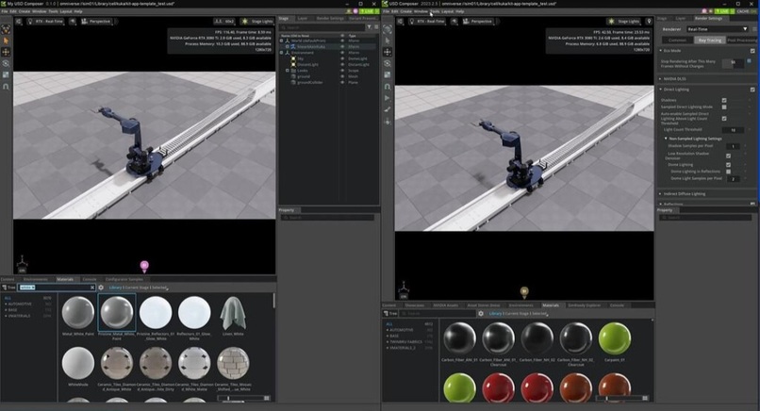
Task: Toggle visibility of Sky dome light
Action: 342,58
